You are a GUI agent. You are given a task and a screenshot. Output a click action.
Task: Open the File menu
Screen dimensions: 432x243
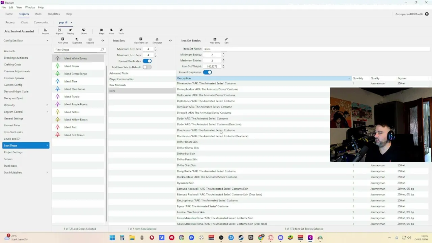coord(3,7)
